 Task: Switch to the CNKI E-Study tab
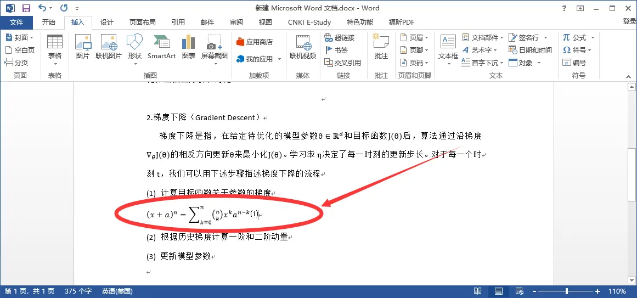(309, 23)
